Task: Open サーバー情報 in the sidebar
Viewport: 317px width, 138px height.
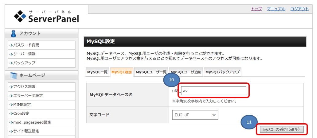Action: coord(41,54)
